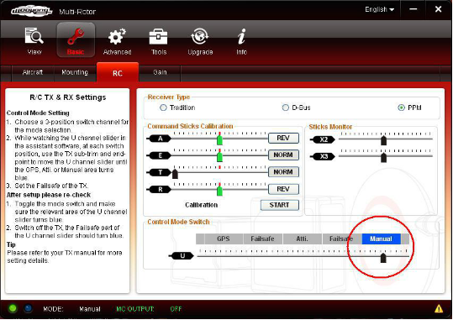Switch to the Mounting tab
Viewport: 453px width, 320px height.
coord(75,72)
